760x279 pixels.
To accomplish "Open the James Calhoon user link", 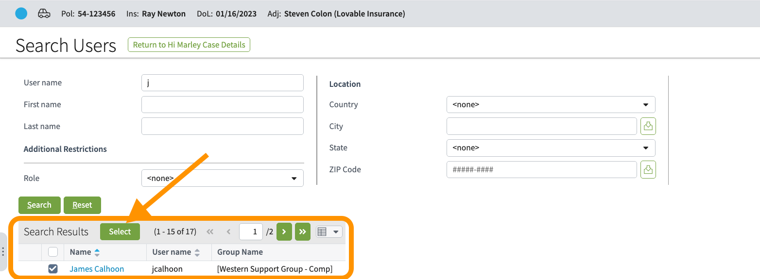I will (x=97, y=269).
